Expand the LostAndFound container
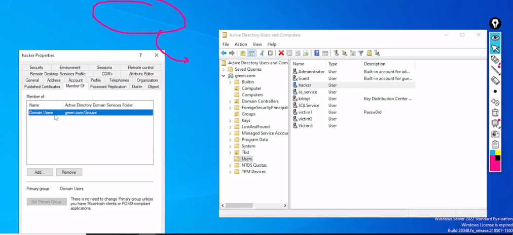 (x=230, y=127)
